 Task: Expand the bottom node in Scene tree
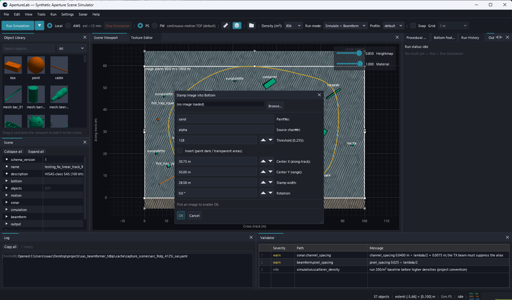(x=7, y=181)
